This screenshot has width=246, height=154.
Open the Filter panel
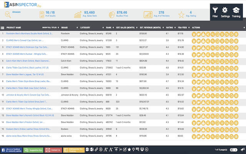tap(215, 12)
